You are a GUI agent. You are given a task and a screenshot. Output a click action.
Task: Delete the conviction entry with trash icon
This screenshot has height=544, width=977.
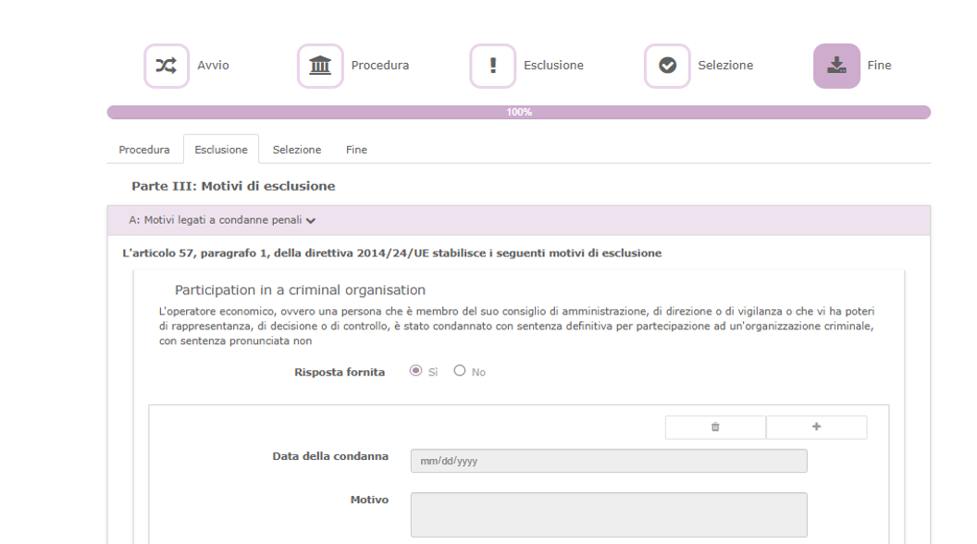(x=715, y=427)
